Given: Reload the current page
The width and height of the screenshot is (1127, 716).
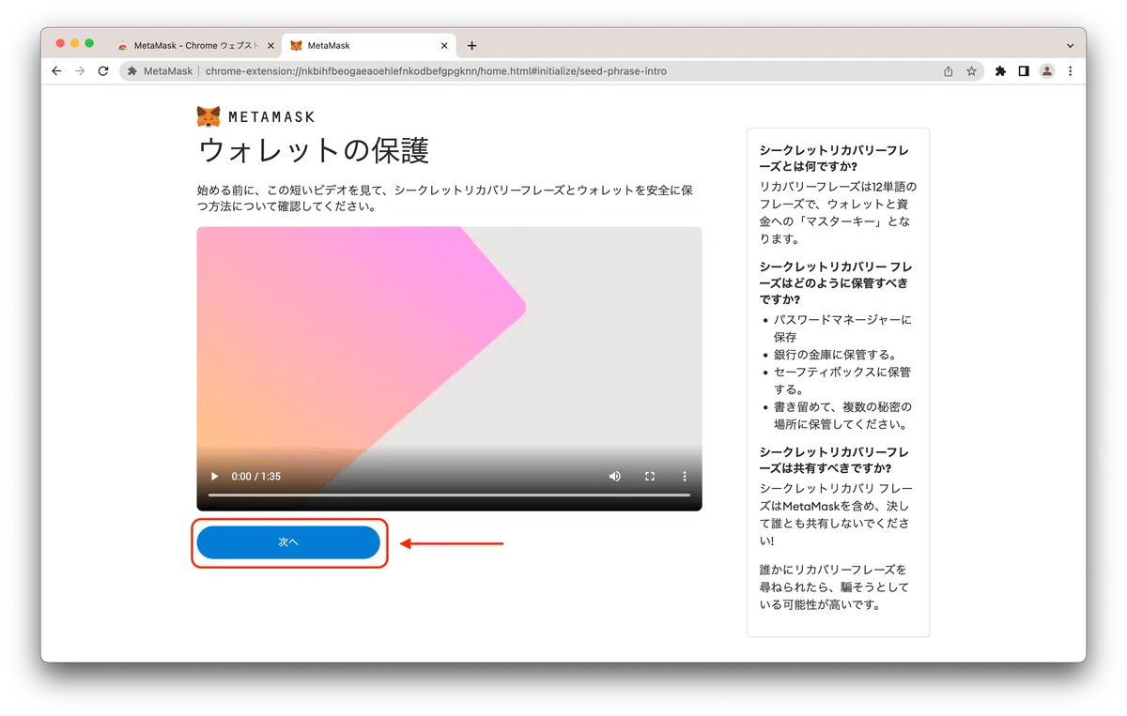Looking at the screenshot, I should click(x=103, y=71).
